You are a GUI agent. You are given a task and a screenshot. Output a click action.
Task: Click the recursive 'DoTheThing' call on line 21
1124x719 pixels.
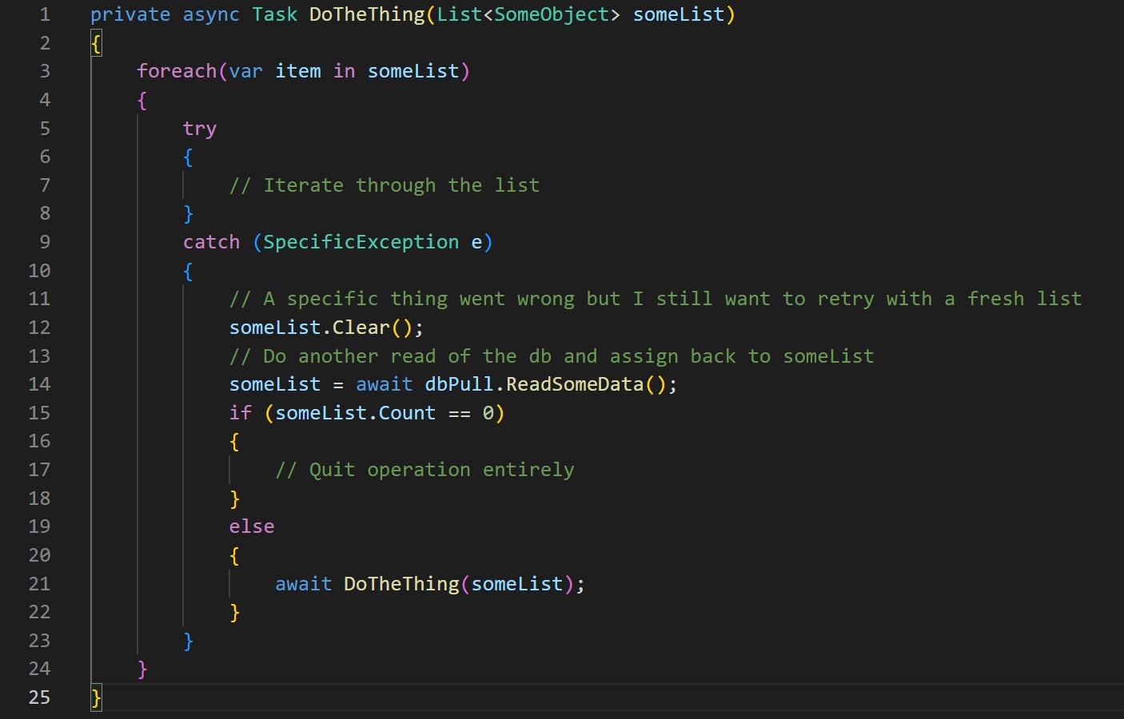(x=401, y=584)
